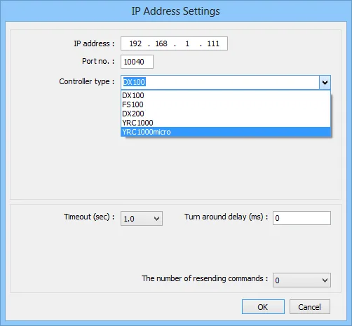
Task: Click the Controller type label
Action: pos(87,81)
